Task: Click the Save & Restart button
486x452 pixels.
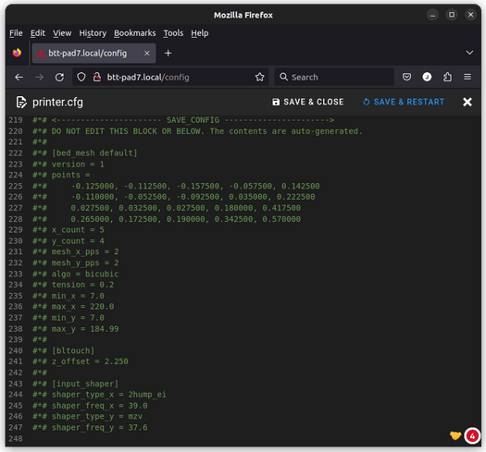Action: coord(404,102)
